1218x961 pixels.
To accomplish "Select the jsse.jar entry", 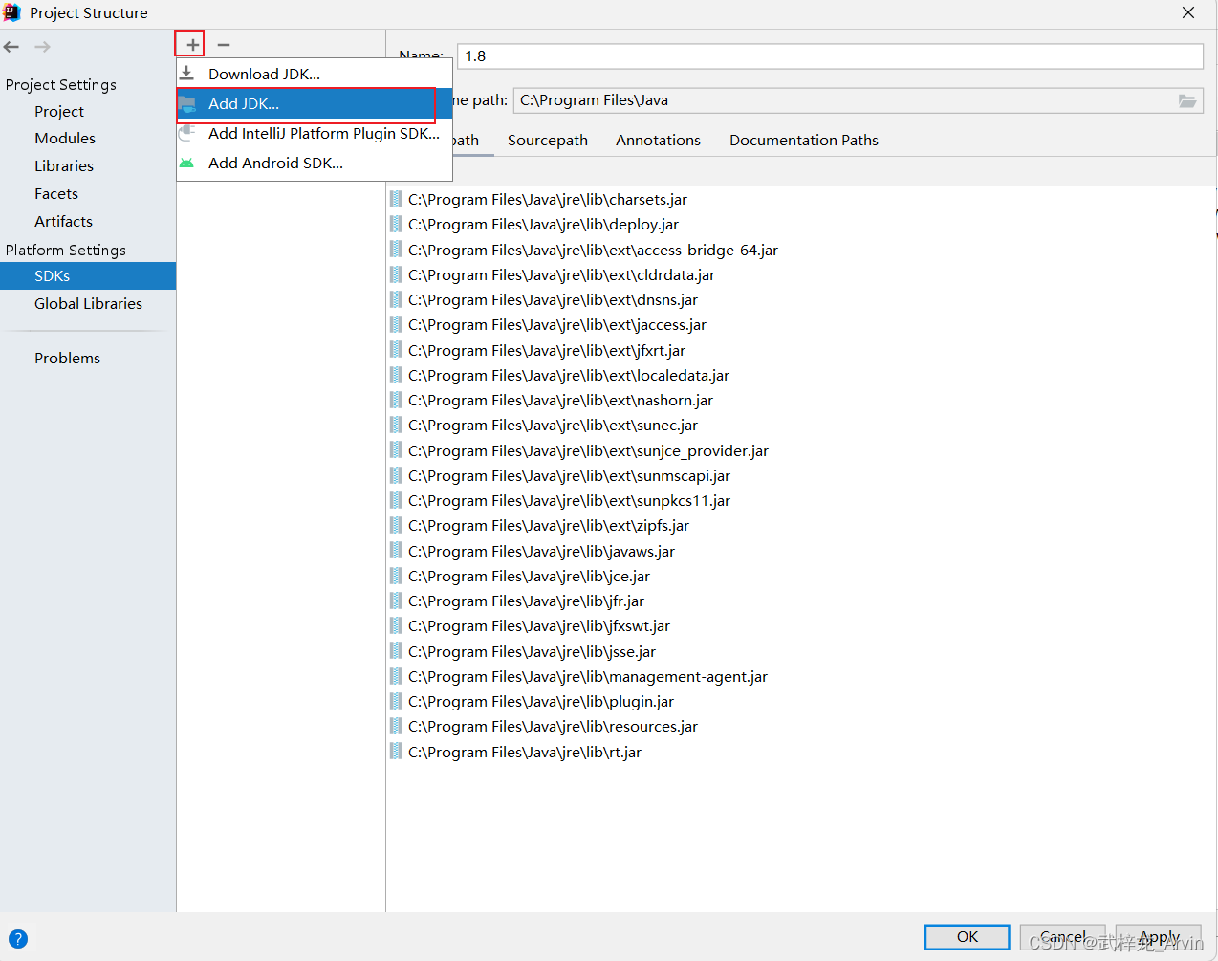I will (x=532, y=651).
